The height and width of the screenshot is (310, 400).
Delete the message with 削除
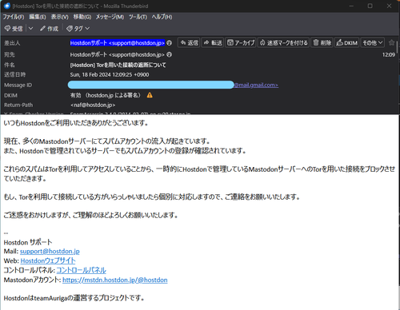pos(322,43)
